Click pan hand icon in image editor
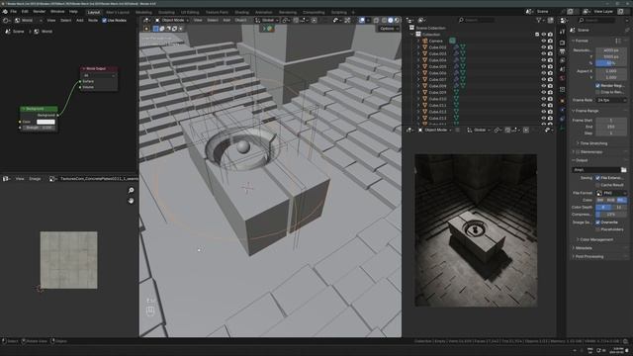The image size is (633, 356). (131, 201)
